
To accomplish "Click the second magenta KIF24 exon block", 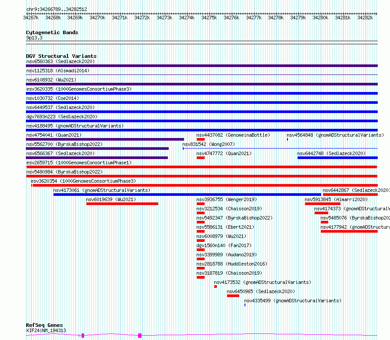I will tap(140, 336).
